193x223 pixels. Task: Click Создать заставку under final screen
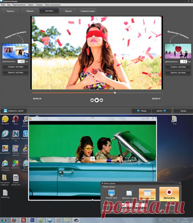(178, 67)
